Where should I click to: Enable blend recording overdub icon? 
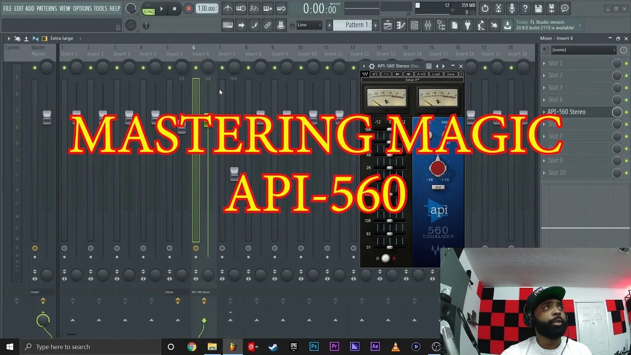[267, 8]
